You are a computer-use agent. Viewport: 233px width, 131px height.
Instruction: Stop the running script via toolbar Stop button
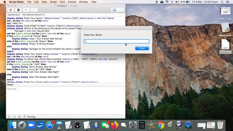18,10
